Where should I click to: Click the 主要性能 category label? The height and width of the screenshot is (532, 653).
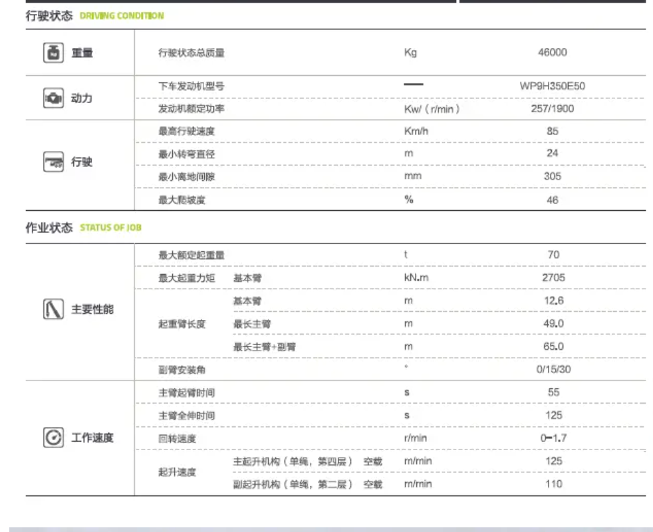point(92,309)
